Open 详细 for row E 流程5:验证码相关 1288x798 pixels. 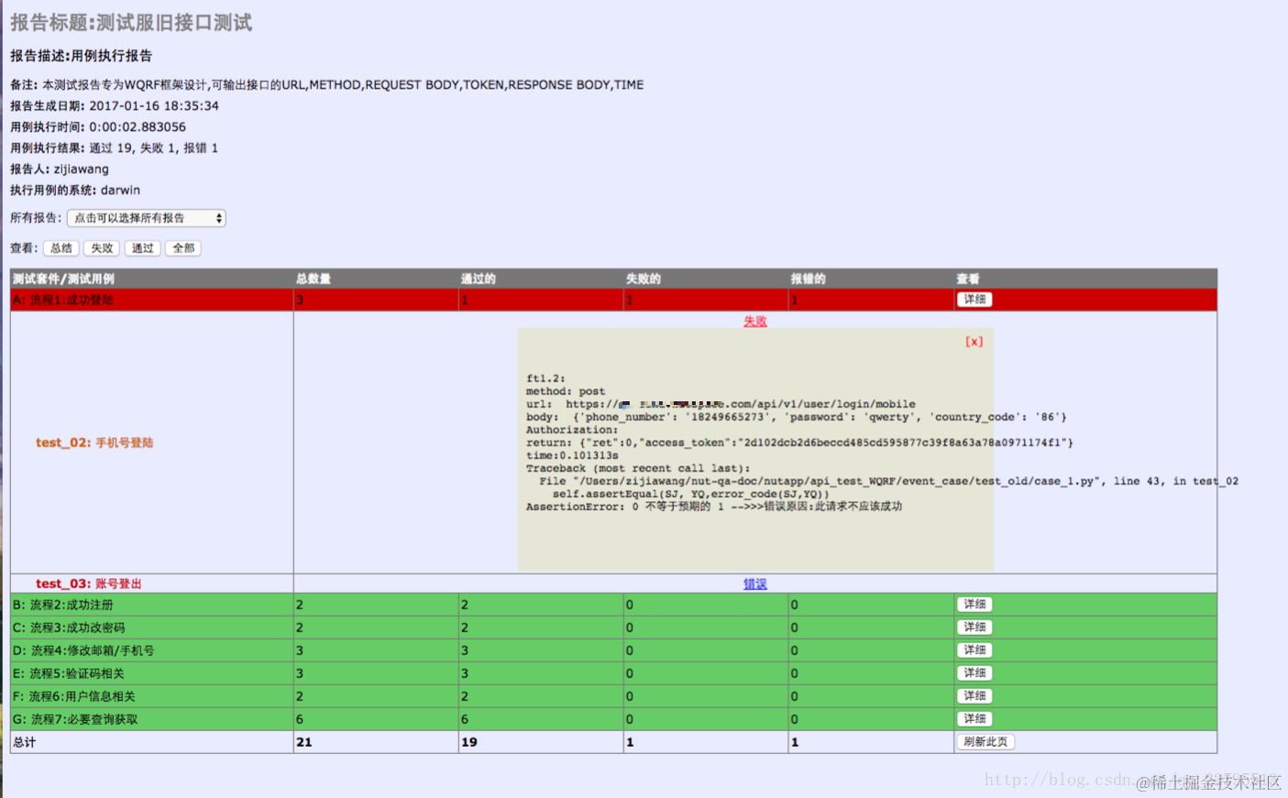point(974,673)
